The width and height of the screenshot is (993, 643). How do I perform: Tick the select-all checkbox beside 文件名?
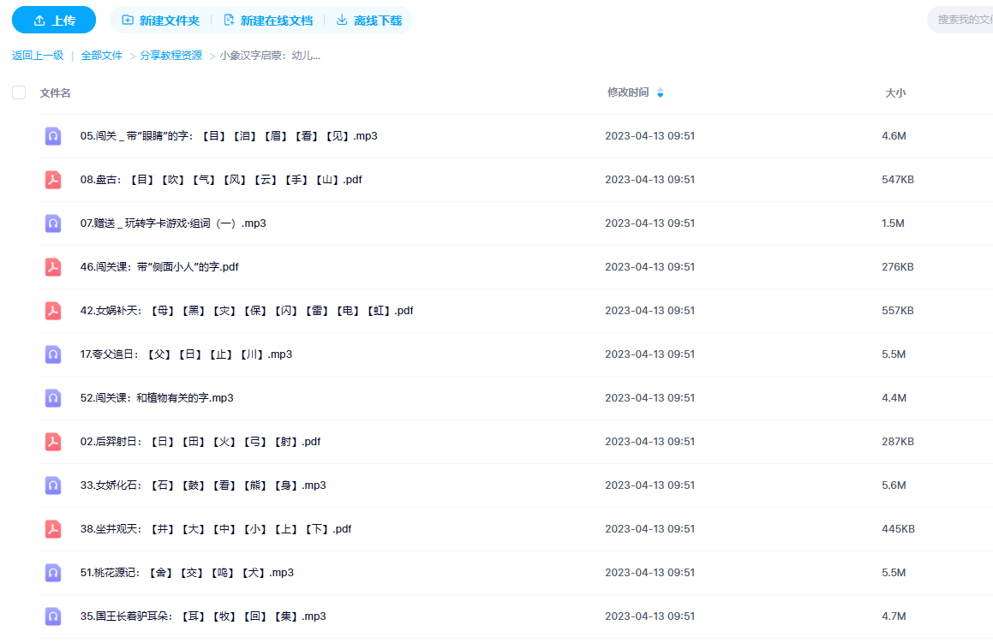tap(19, 92)
